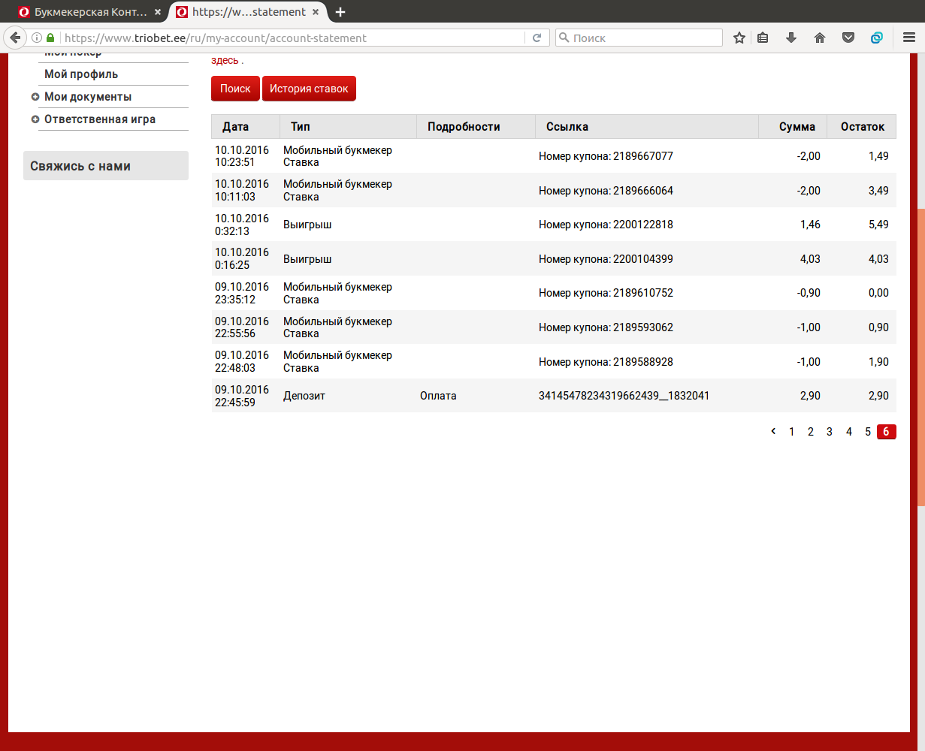The image size is (925, 751).
Task: Switch to the Букмекерская Контора tab
Action: [90, 12]
